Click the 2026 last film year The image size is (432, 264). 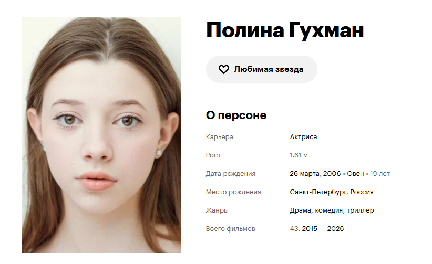click(x=335, y=229)
